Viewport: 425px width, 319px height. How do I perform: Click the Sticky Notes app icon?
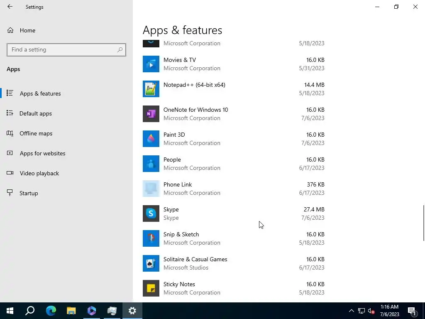click(151, 288)
